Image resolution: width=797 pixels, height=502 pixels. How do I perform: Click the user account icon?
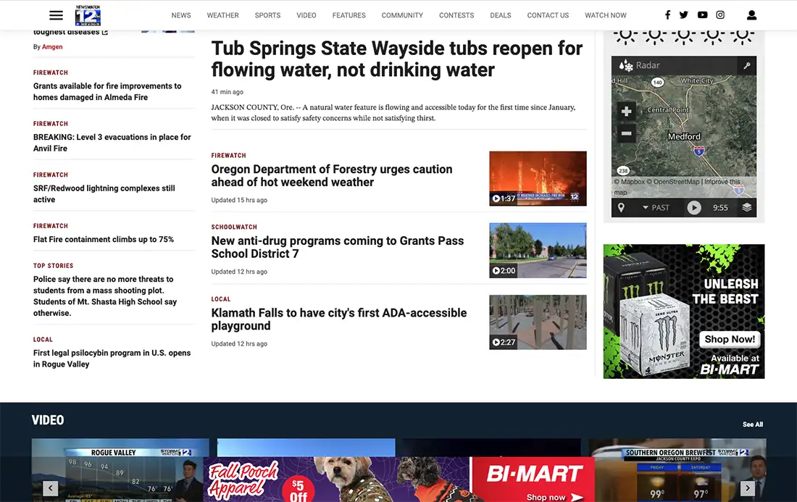pyautogui.click(x=752, y=15)
